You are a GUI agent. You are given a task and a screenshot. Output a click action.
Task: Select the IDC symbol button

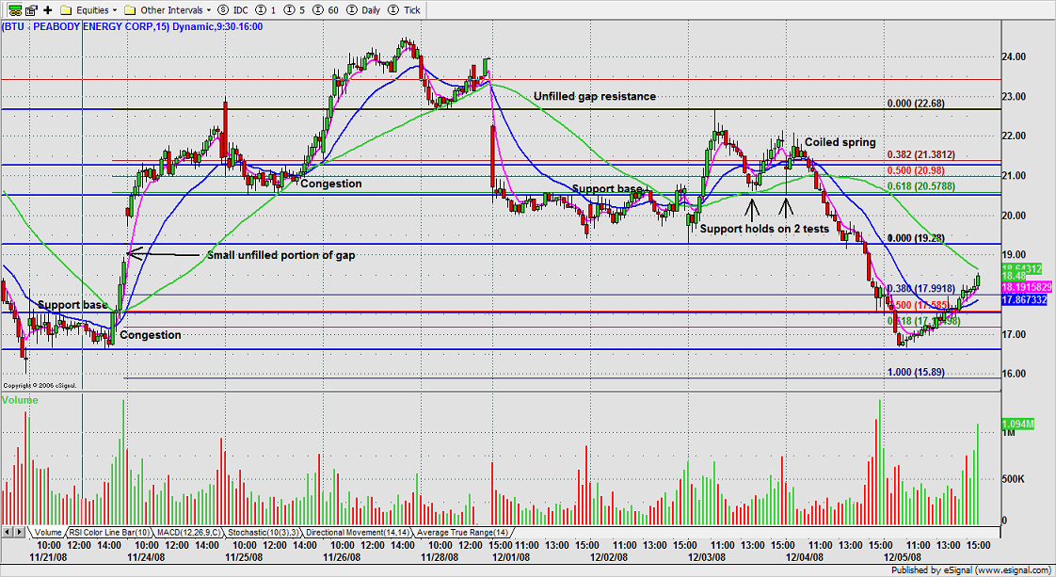click(x=233, y=10)
